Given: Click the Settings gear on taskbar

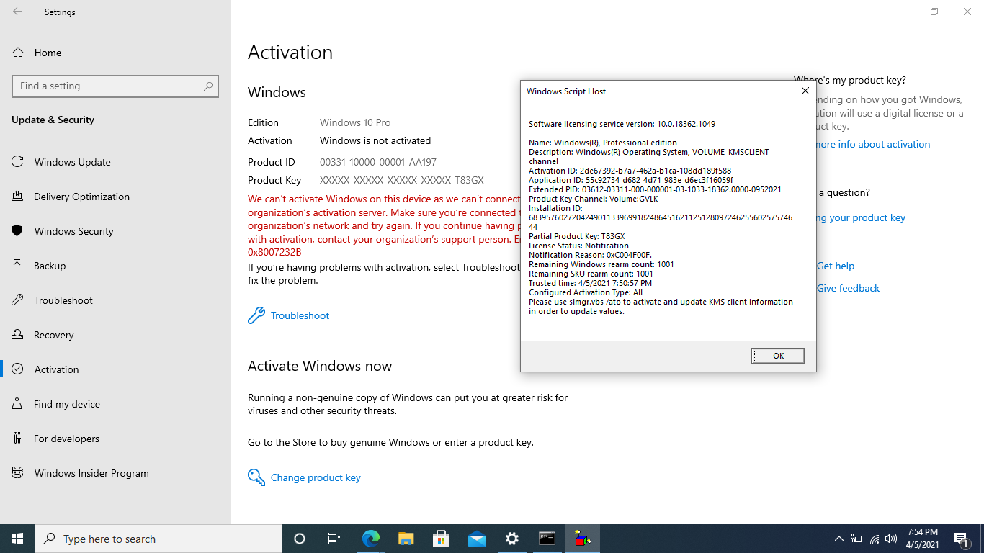Looking at the screenshot, I should pos(511,539).
